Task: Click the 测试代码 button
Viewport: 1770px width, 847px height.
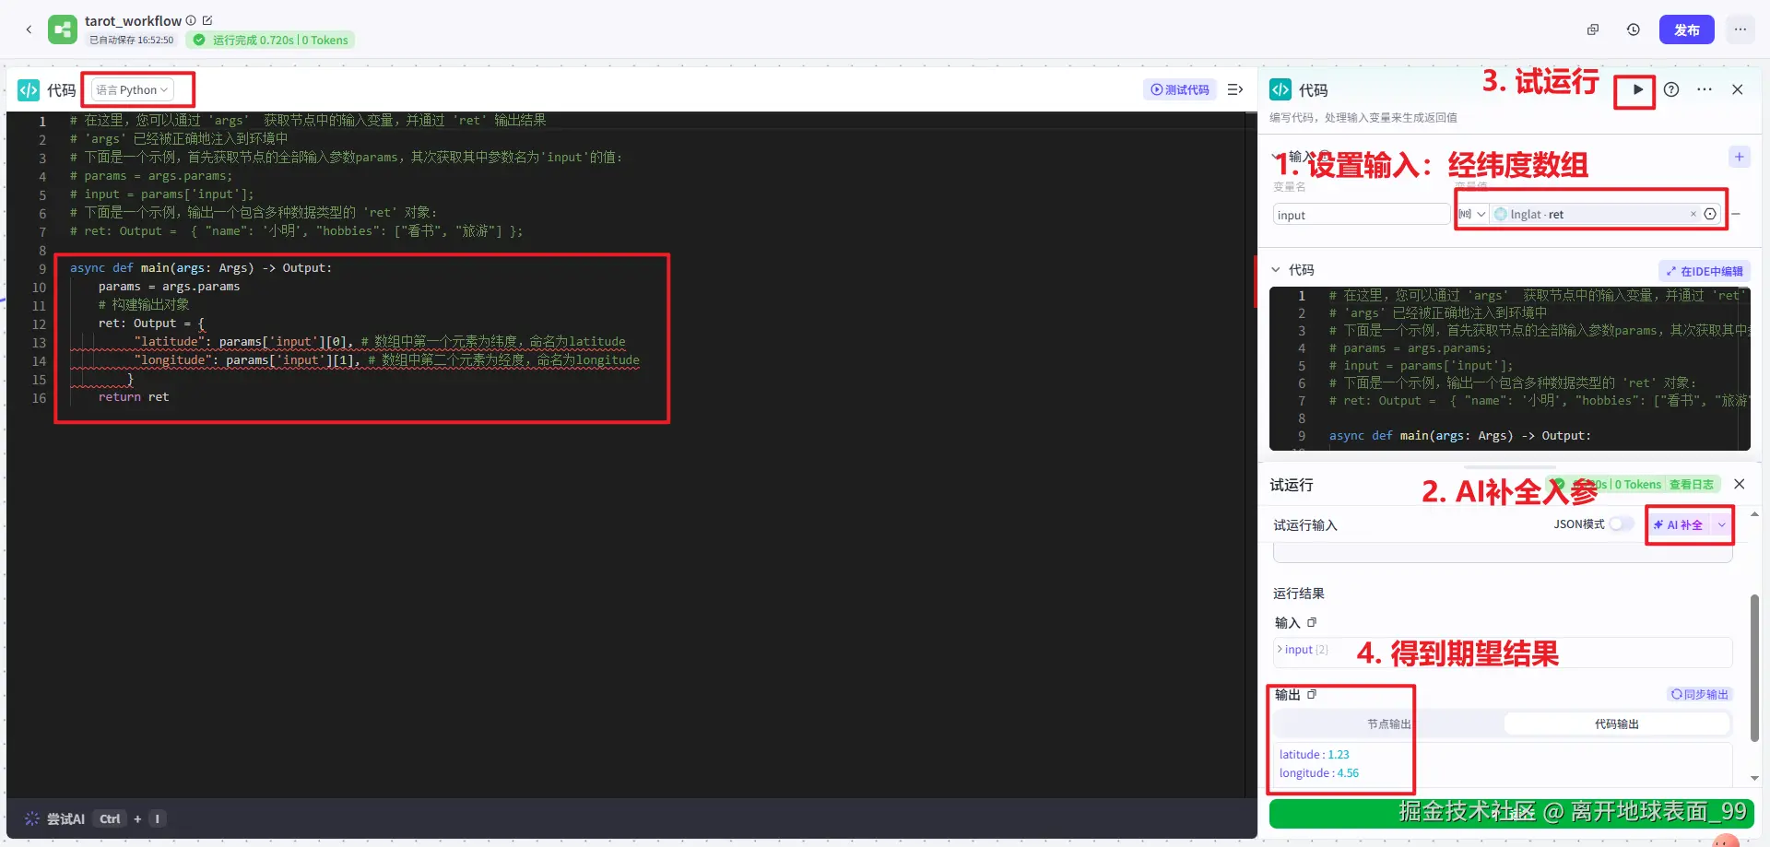Action: point(1180,89)
